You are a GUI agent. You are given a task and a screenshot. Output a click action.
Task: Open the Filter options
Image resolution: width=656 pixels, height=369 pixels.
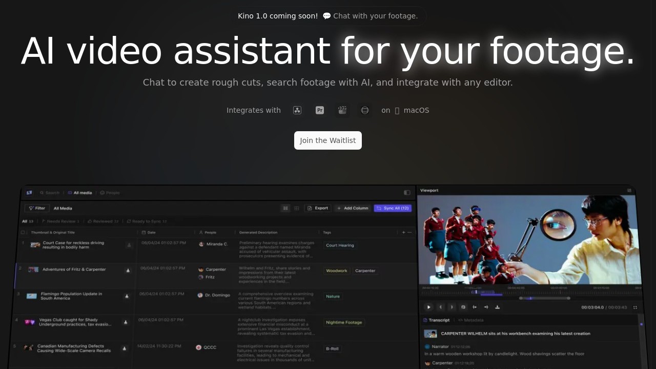[x=37, y=208]
